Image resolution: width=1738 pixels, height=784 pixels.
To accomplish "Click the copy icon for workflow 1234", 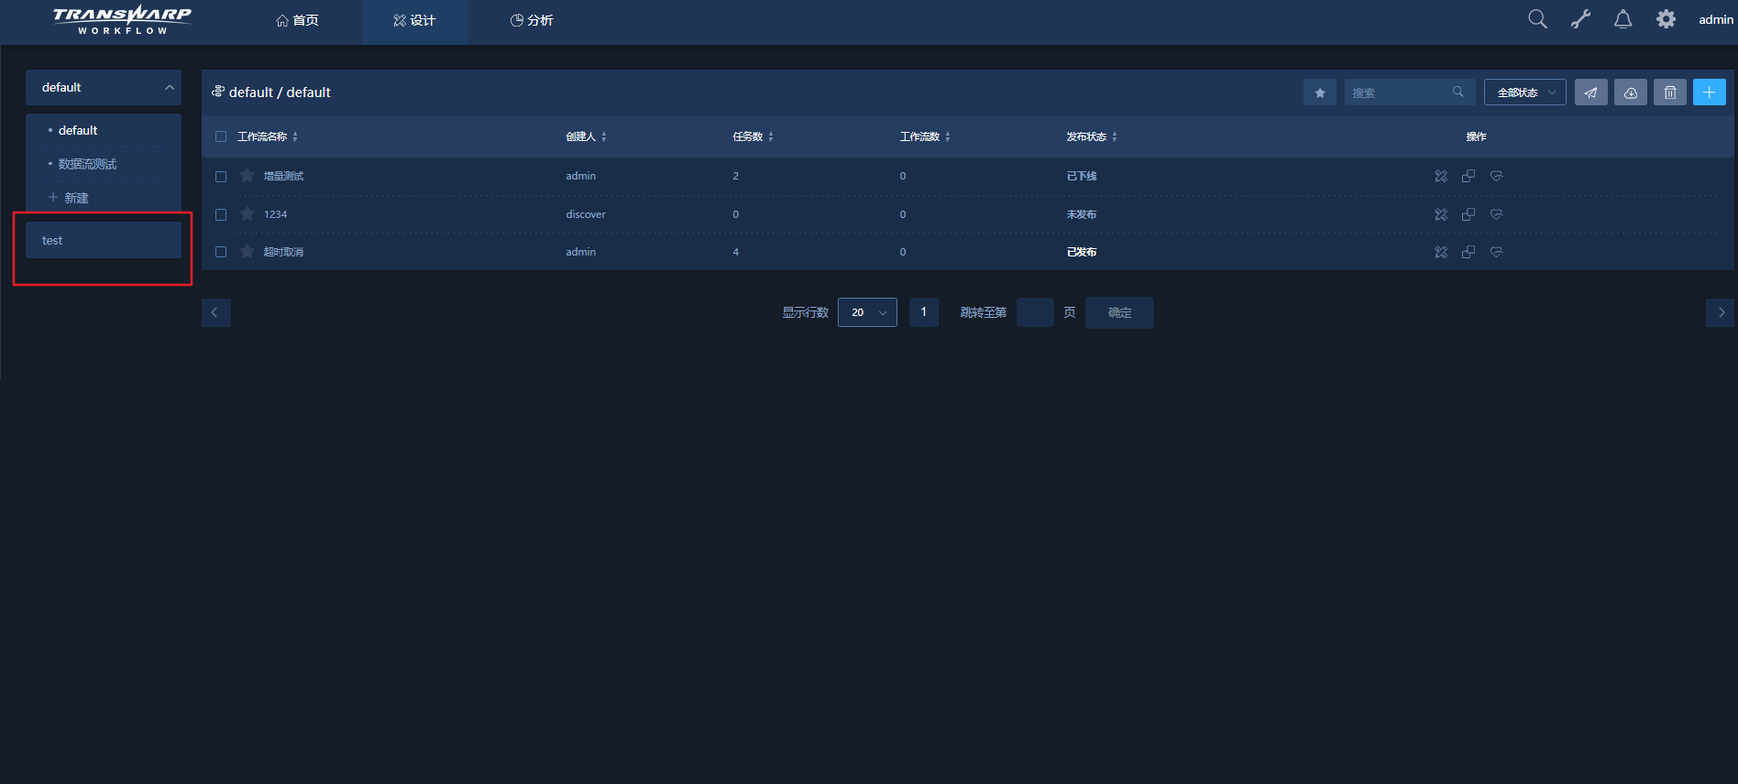I will 1468,214.
